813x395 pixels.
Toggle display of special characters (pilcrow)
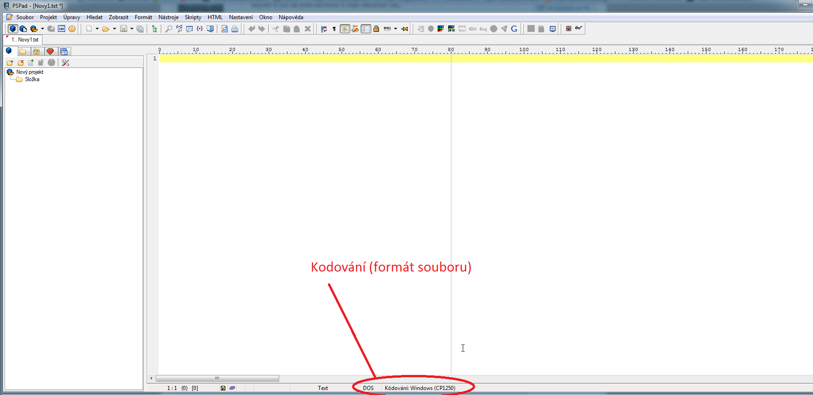(x=334, y=29)
